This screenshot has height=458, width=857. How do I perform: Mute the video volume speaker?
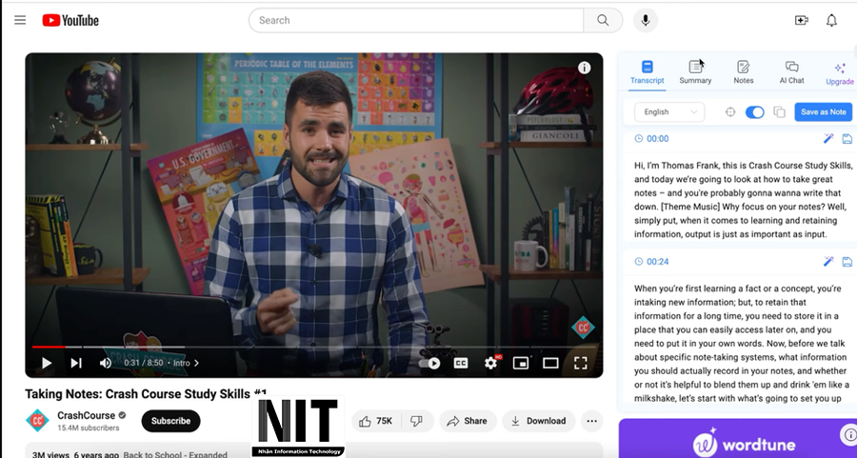pos(106,363)
